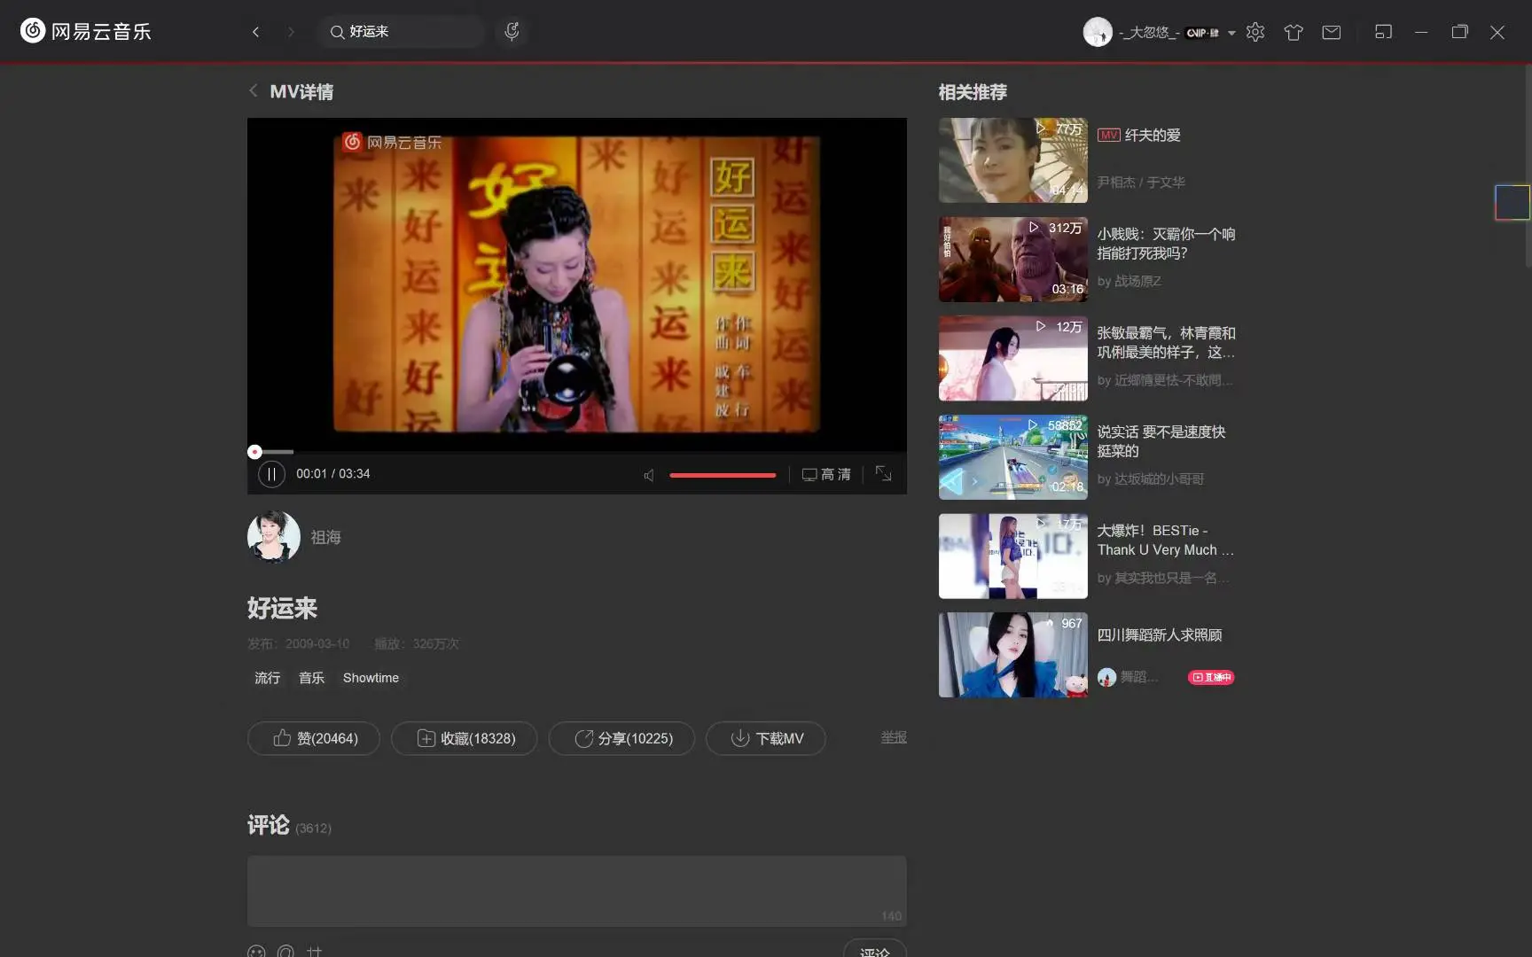1532x957 pixels.
Task: Open the 高清 quality selector
Action: [x=826, y=474]
